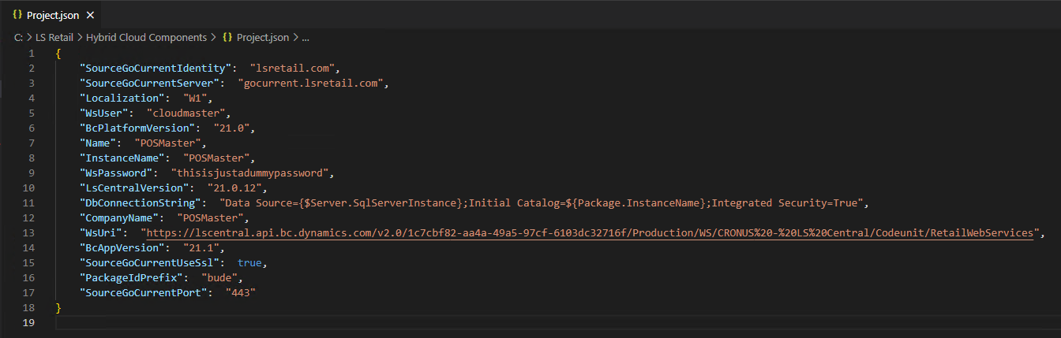The image size is (1061, 338).
Task: Click the JSON file icon on the tab
Action: (x=17, y=15)
